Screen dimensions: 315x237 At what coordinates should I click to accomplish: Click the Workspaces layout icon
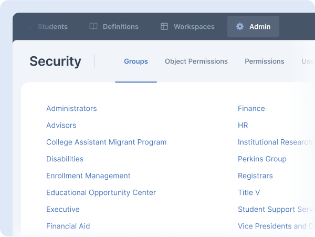click(164, 26)
